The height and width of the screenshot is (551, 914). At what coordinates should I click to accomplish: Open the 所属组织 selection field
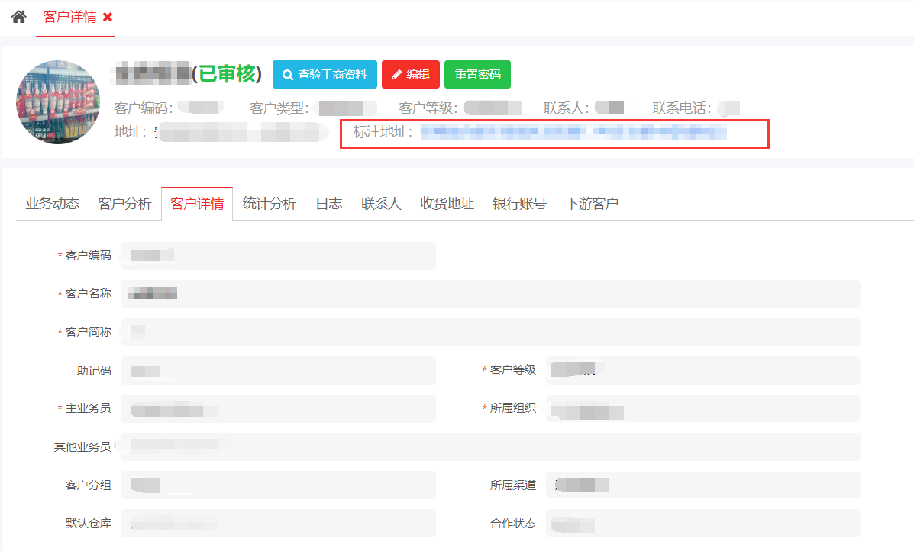pos(702,408)
